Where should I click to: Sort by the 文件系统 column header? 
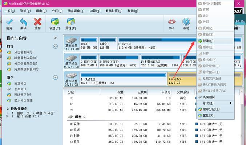pyautogui.click(x=183, y=92)
